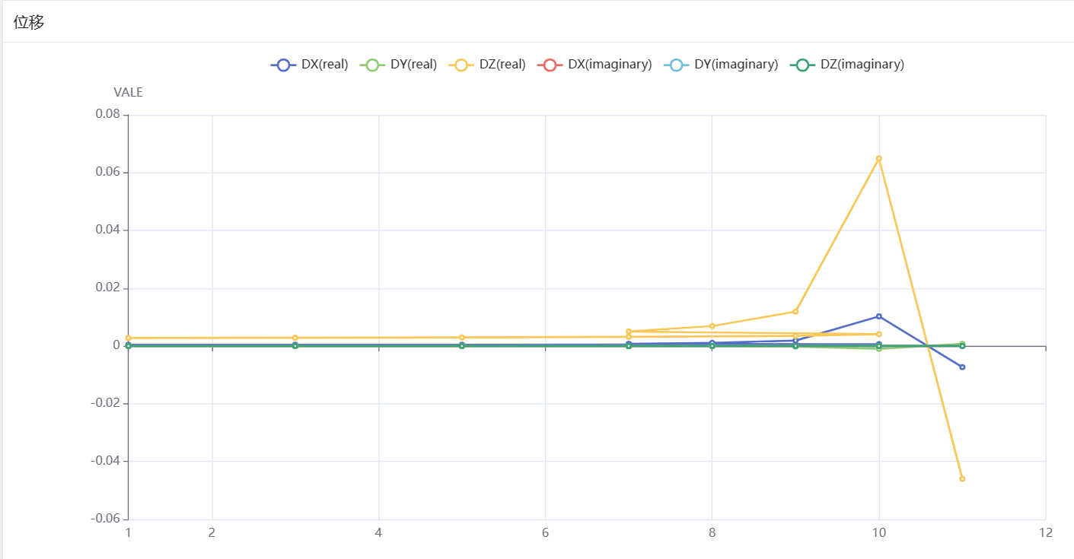The height and width of the screenshot is (559, 1074).
Task: Click the x-axis label 12
Action: [x=1046, y=532]
